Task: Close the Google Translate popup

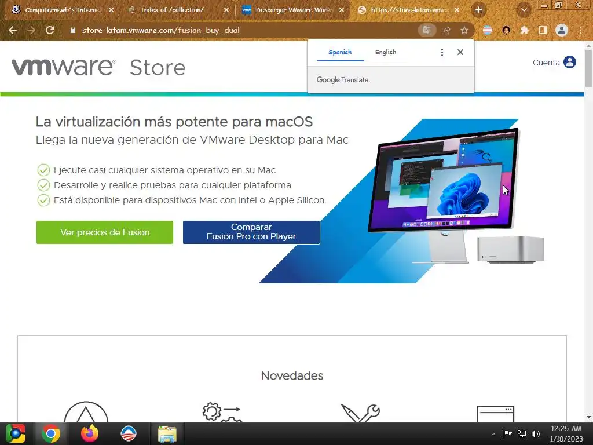Action: pos(460,52)
